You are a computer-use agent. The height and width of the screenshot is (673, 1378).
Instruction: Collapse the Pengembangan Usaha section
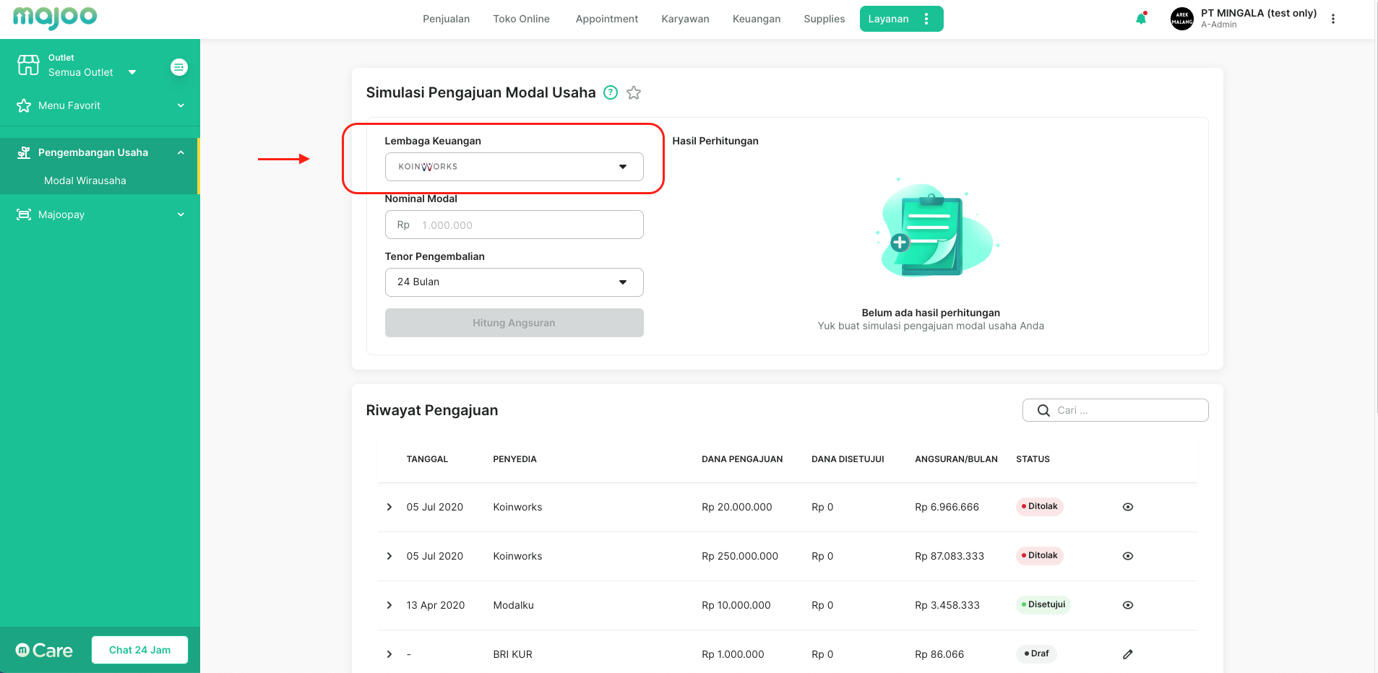181,152
